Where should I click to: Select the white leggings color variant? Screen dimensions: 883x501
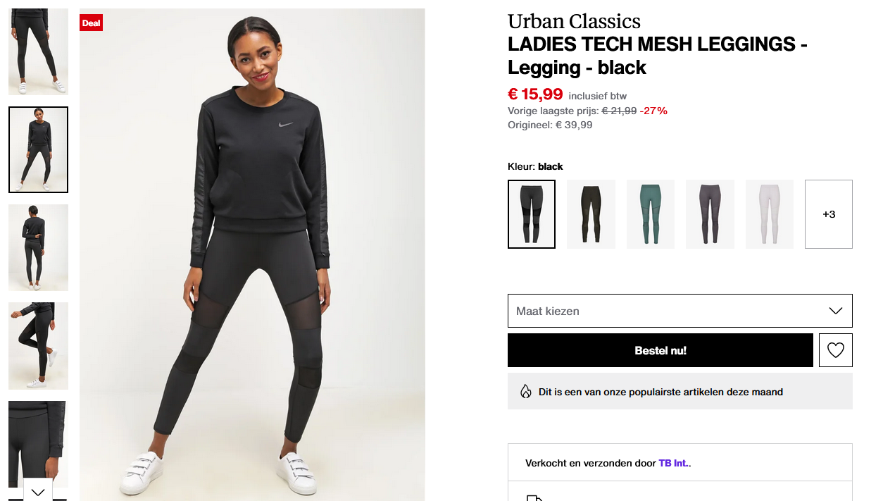[x=769, y=214]
